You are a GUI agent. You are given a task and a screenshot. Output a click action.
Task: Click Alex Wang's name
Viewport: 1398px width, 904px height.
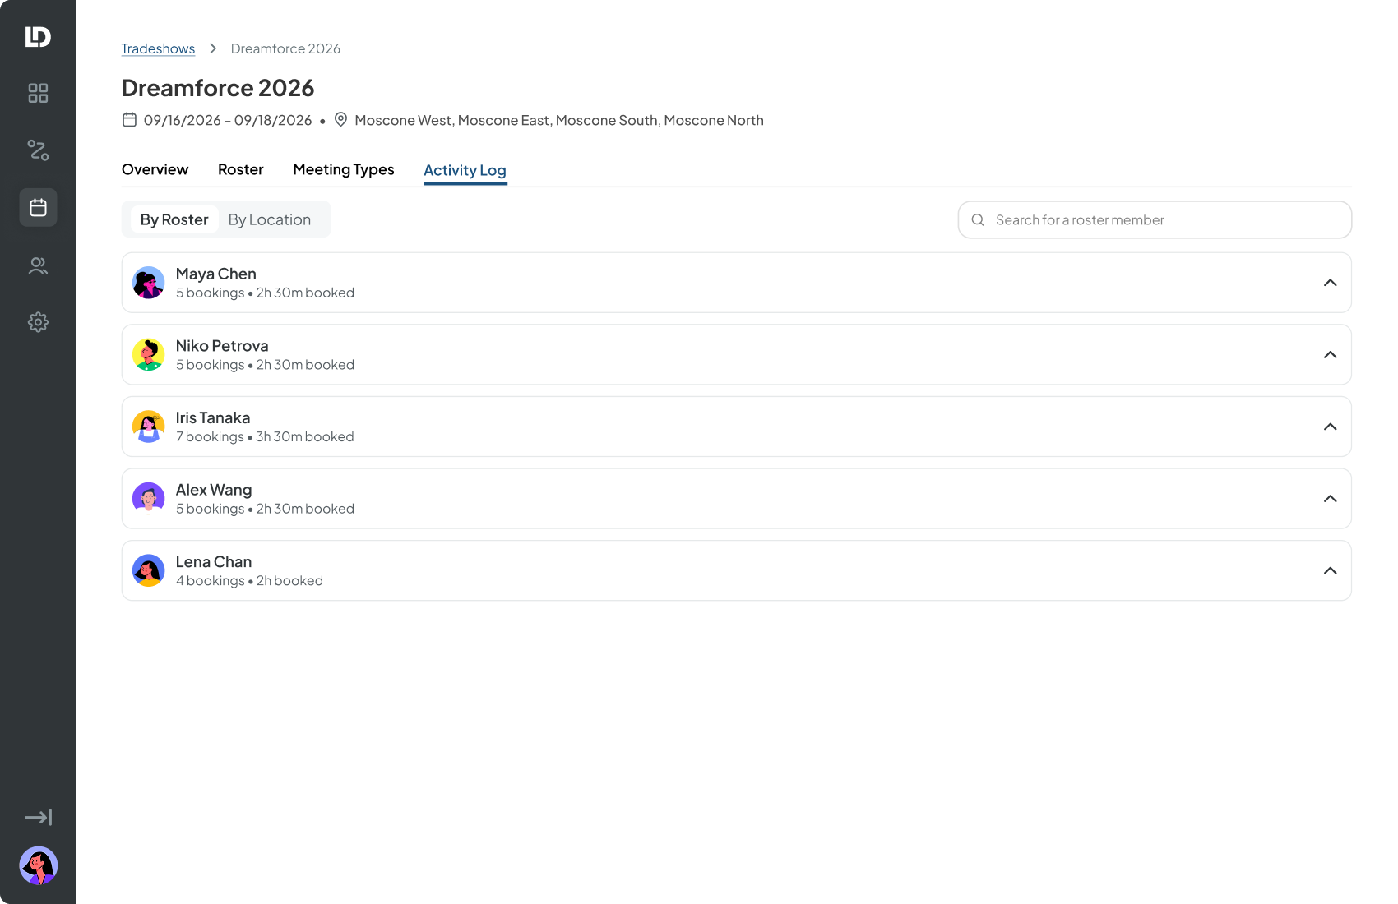point(214,490)
